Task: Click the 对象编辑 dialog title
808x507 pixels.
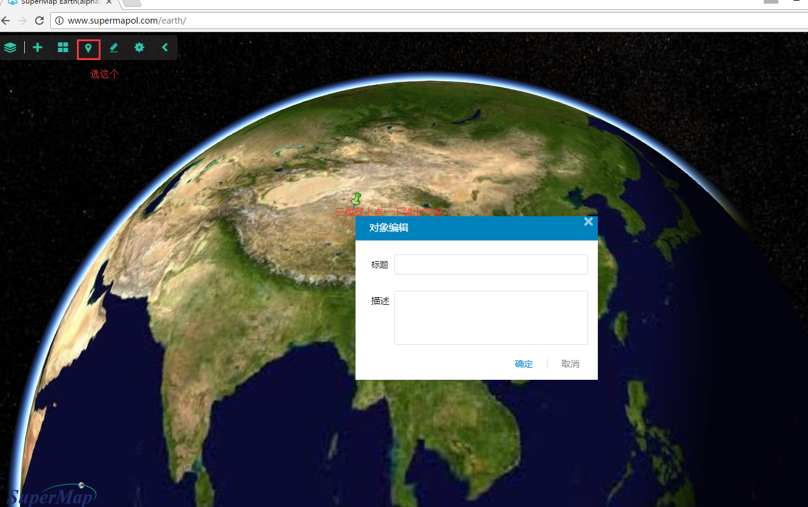Action: pos(389,228)
